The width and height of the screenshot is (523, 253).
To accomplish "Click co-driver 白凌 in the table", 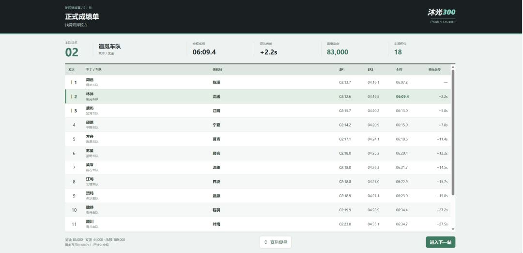I will coord(216,182).
